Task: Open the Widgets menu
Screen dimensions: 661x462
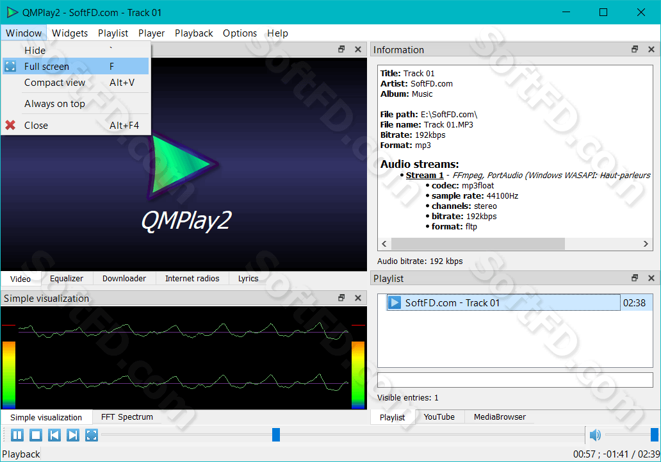Action: click(x=70, y=33)
